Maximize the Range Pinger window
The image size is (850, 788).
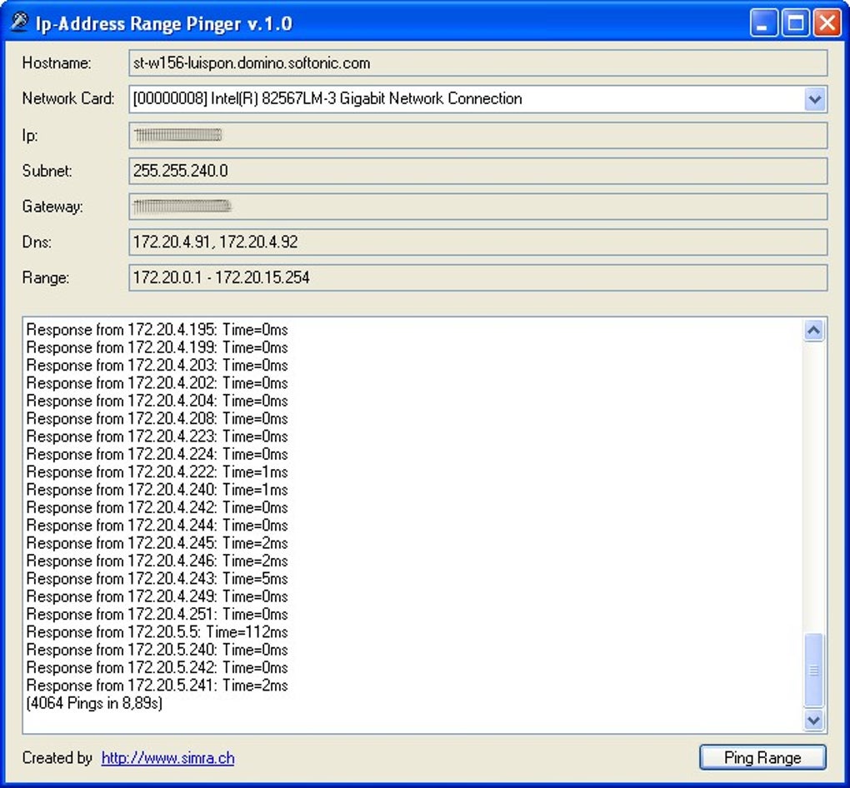[795, 23]
